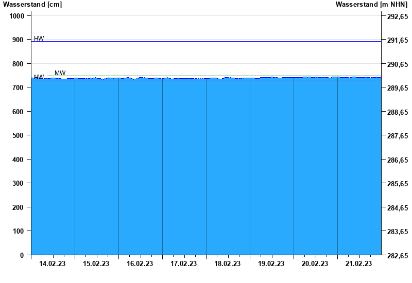Click the HW high-water line label
The height and width of the screenshot is (283, 412).
pyautogui.click(x=39, y=39)
